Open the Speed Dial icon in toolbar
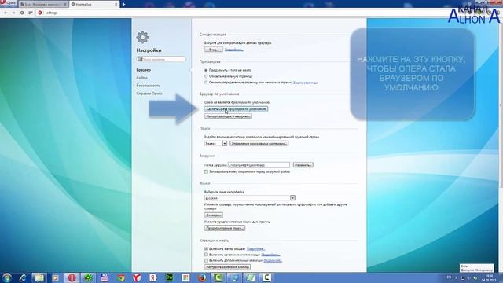The height and width of the screenshot is (283, 503). pyautogui.click(x=31, y=13)
